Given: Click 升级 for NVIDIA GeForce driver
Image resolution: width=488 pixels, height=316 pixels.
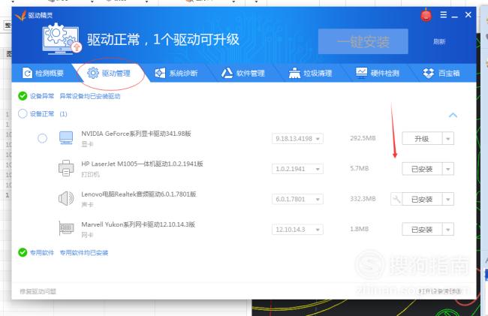Looking at the screenshot, I should (422, 139).
